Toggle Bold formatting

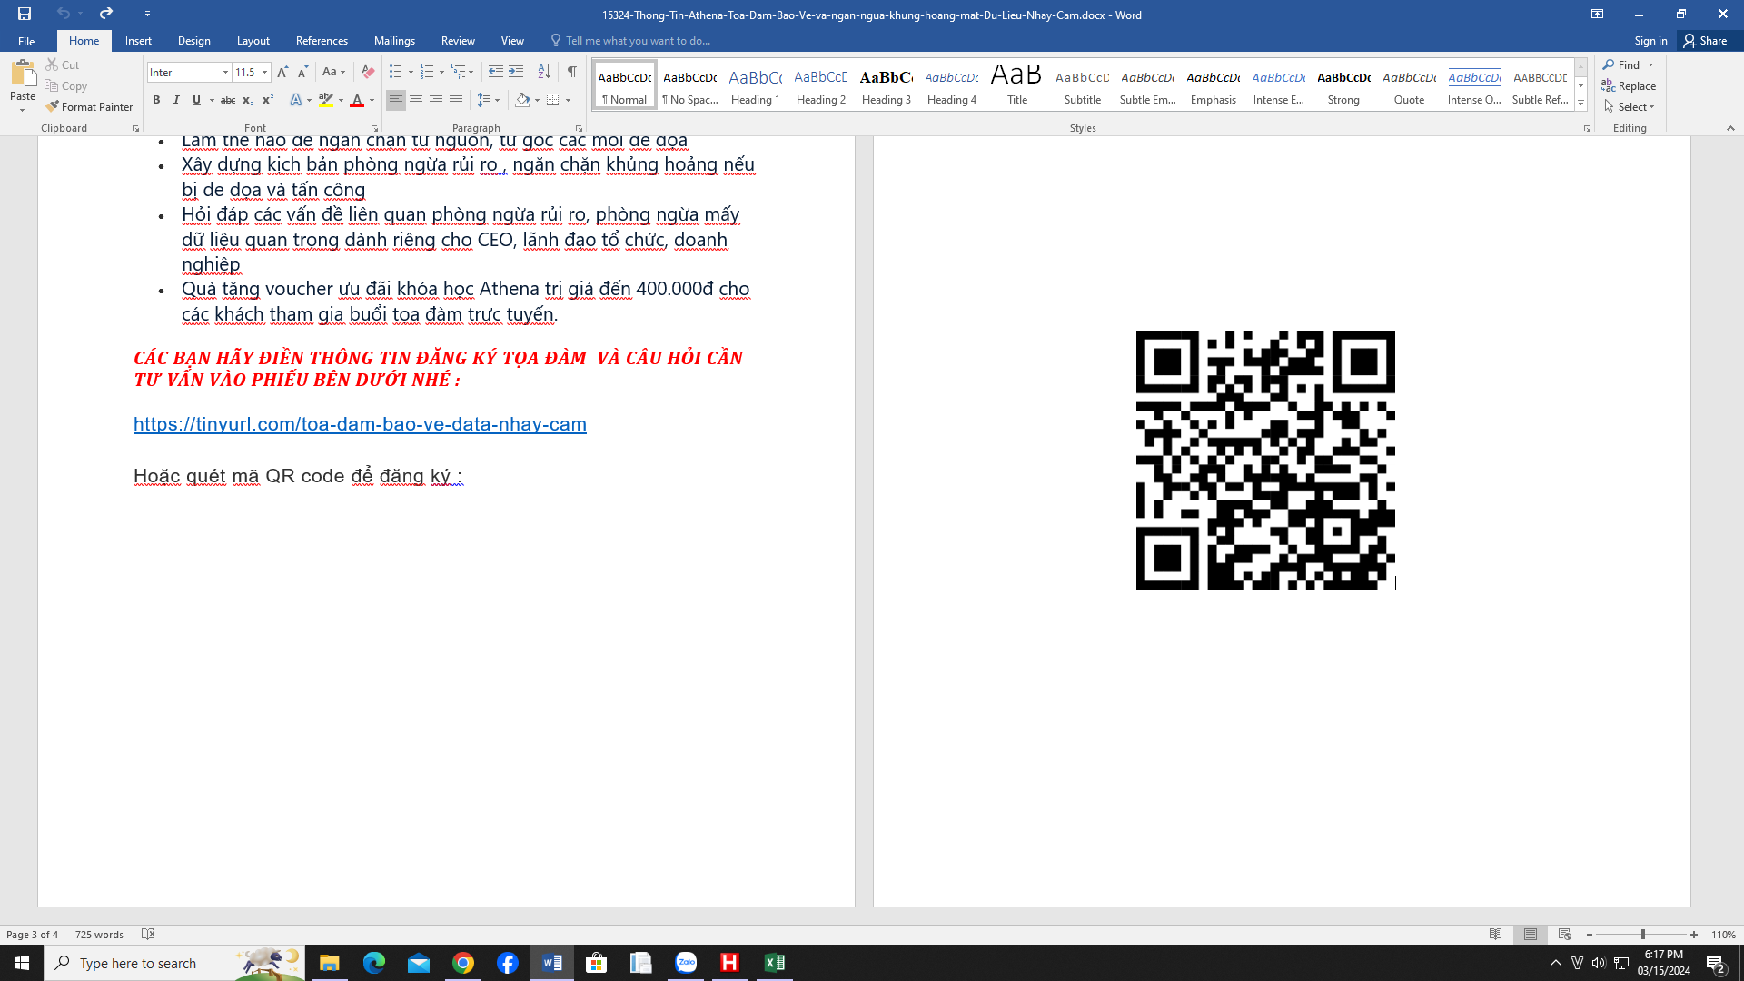click(156, 100)
